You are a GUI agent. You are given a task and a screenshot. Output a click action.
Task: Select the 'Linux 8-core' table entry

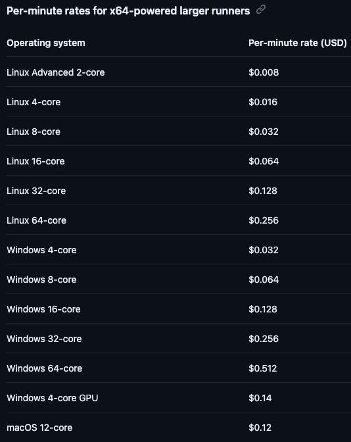click(x=34, y=132)
